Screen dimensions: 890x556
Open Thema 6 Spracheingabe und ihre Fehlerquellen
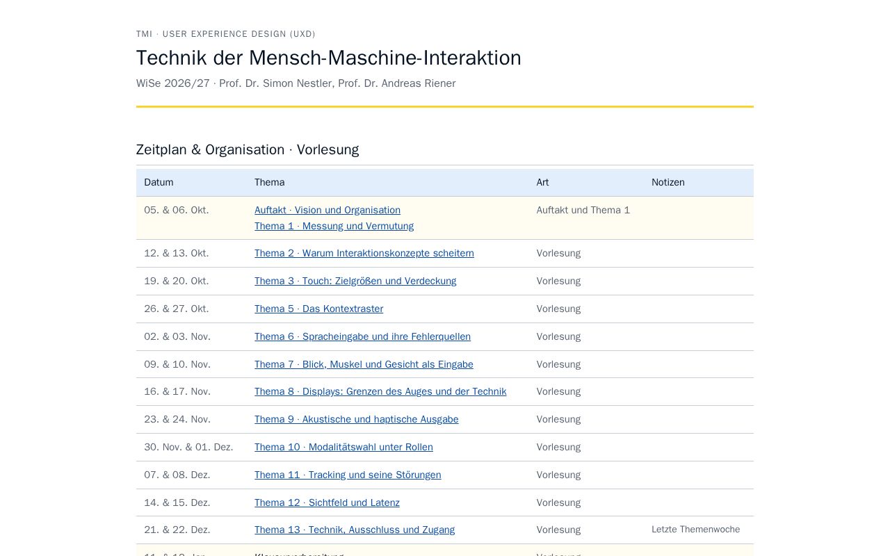(362, 336)
